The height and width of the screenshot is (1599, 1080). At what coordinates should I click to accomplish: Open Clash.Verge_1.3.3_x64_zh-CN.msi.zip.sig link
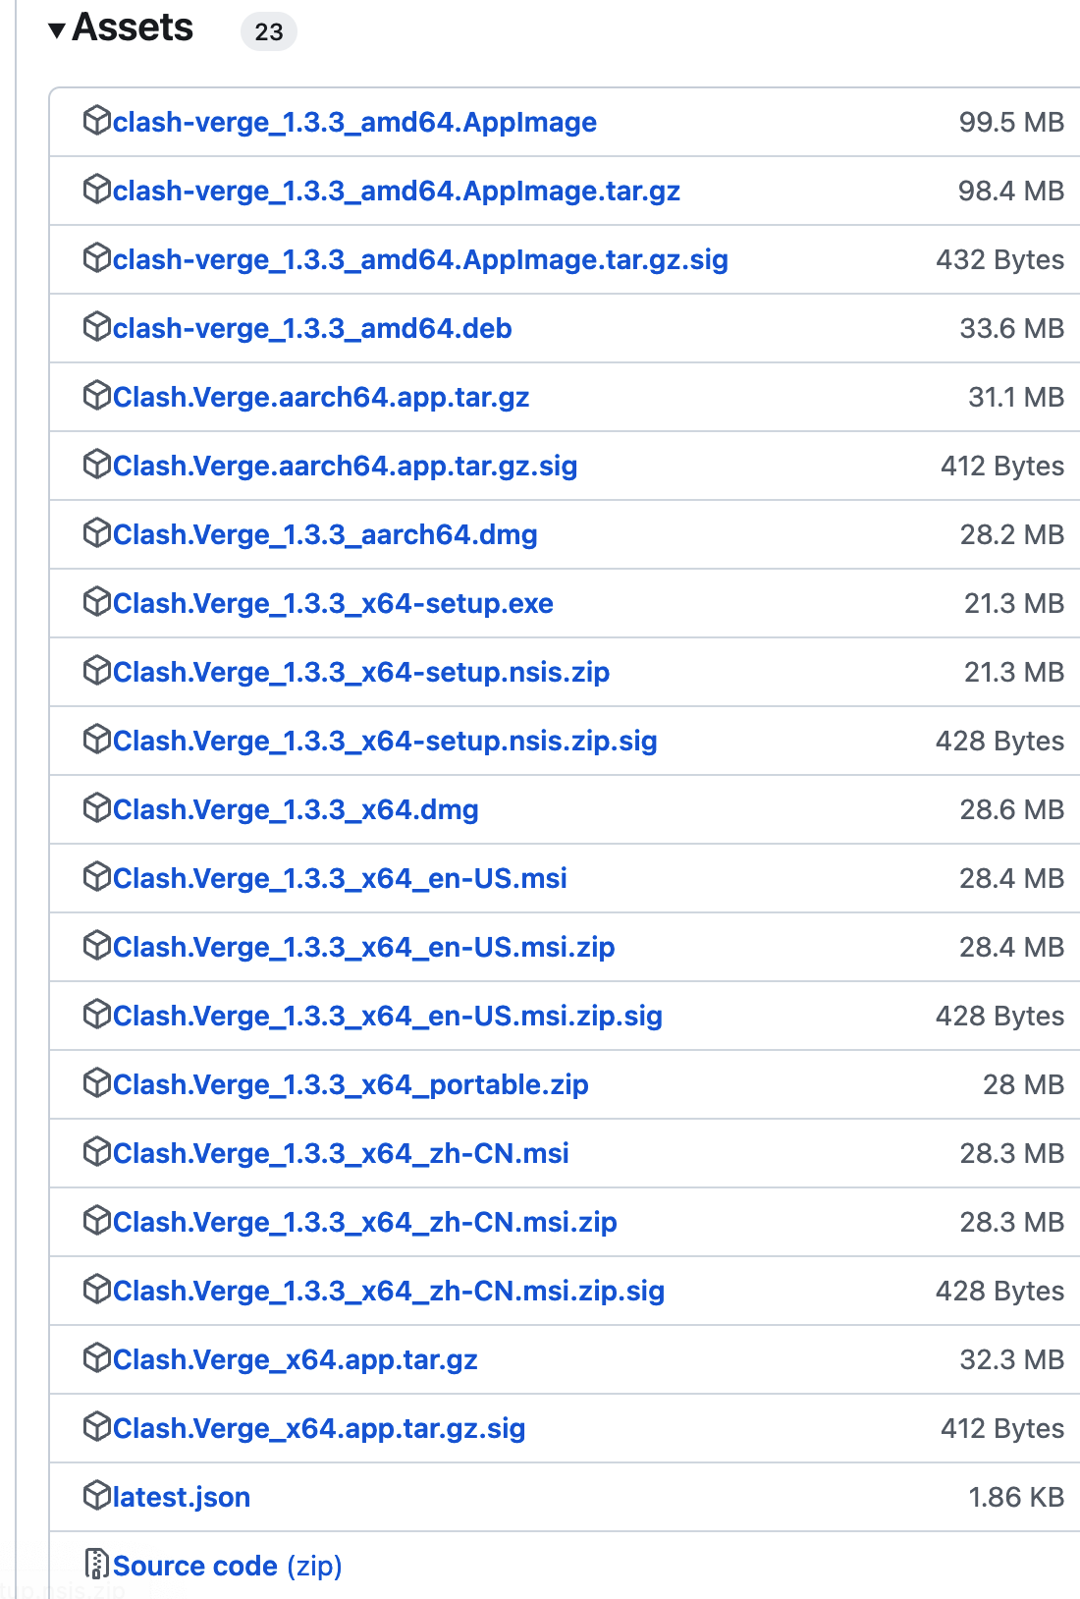pos(389,1291)
